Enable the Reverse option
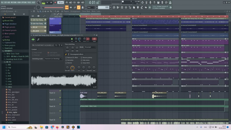Screen dimensions: 231x130 [x=69, y=63]
